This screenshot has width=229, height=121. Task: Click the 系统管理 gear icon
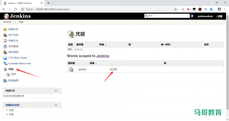pyautogui.click(x=5, y=46)
